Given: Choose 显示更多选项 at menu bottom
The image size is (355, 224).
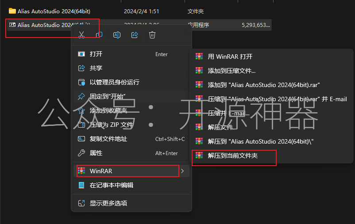Looking at the screenshot, I should tap(131, 203).
